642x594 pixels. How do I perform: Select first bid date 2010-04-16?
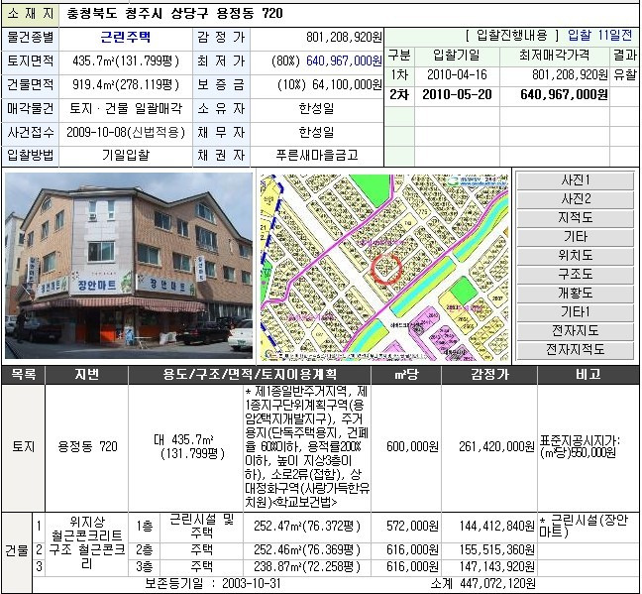coord(457,74)
